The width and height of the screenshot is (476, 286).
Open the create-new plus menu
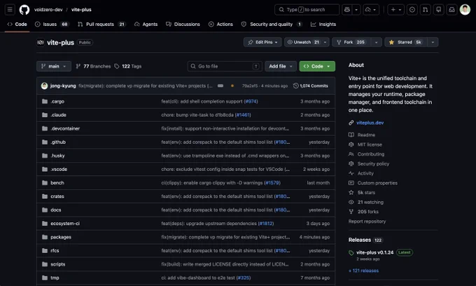(396, 10)
